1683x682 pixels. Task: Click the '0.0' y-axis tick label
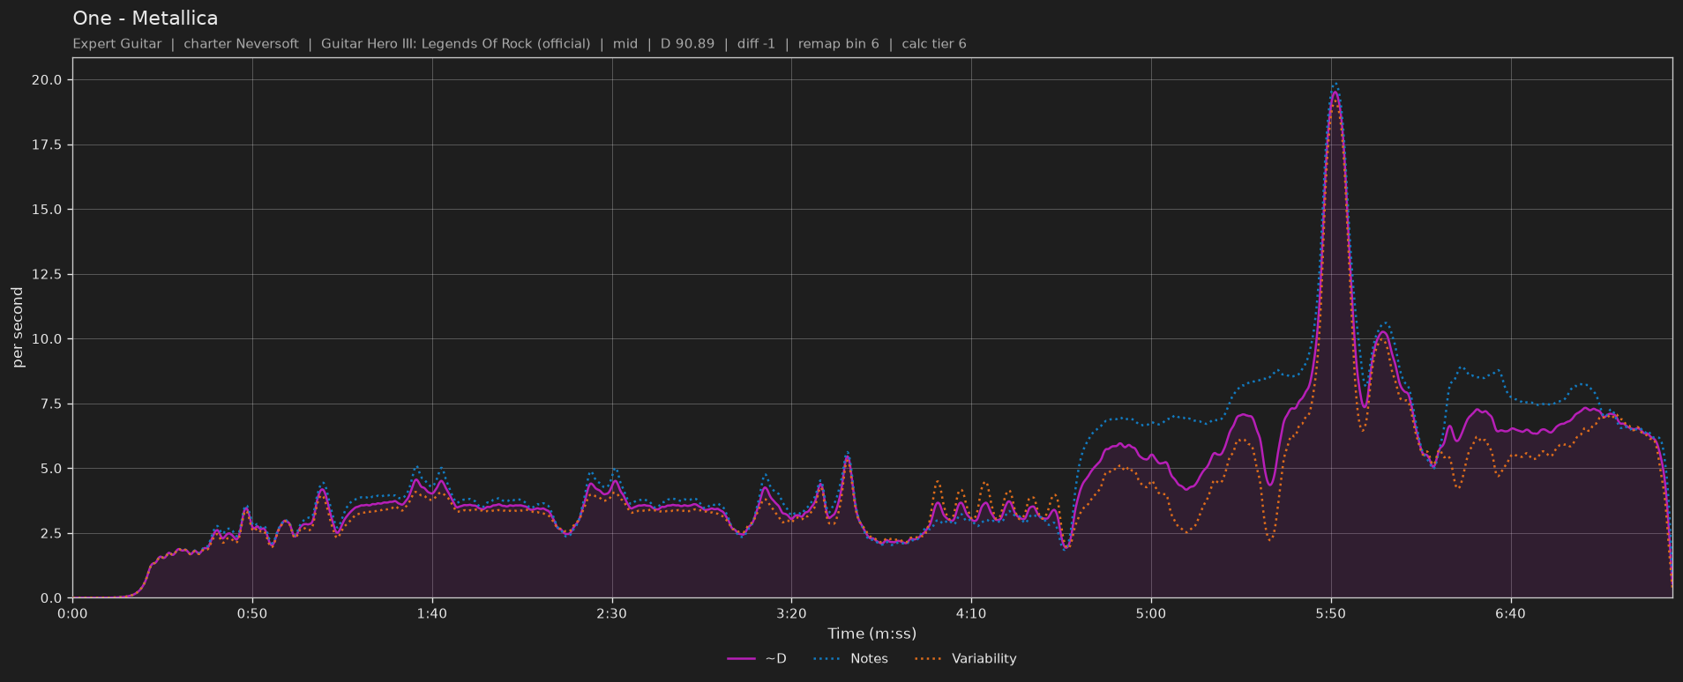50,598
